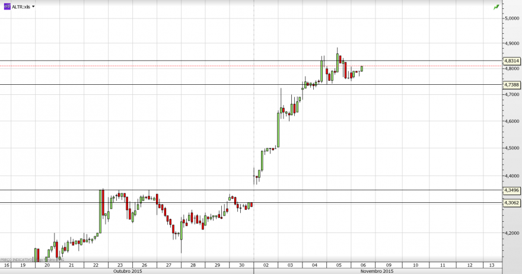Viewport: 522px width, 274px height.
Task: Click date 26 on the time axis
Action: pyautogui.click(x=145, y=265)
